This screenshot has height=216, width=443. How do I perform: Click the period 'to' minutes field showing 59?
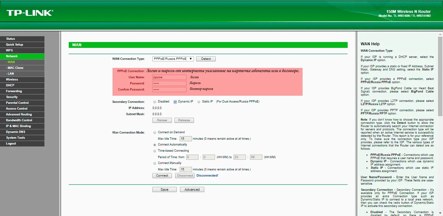click(256, 157)
